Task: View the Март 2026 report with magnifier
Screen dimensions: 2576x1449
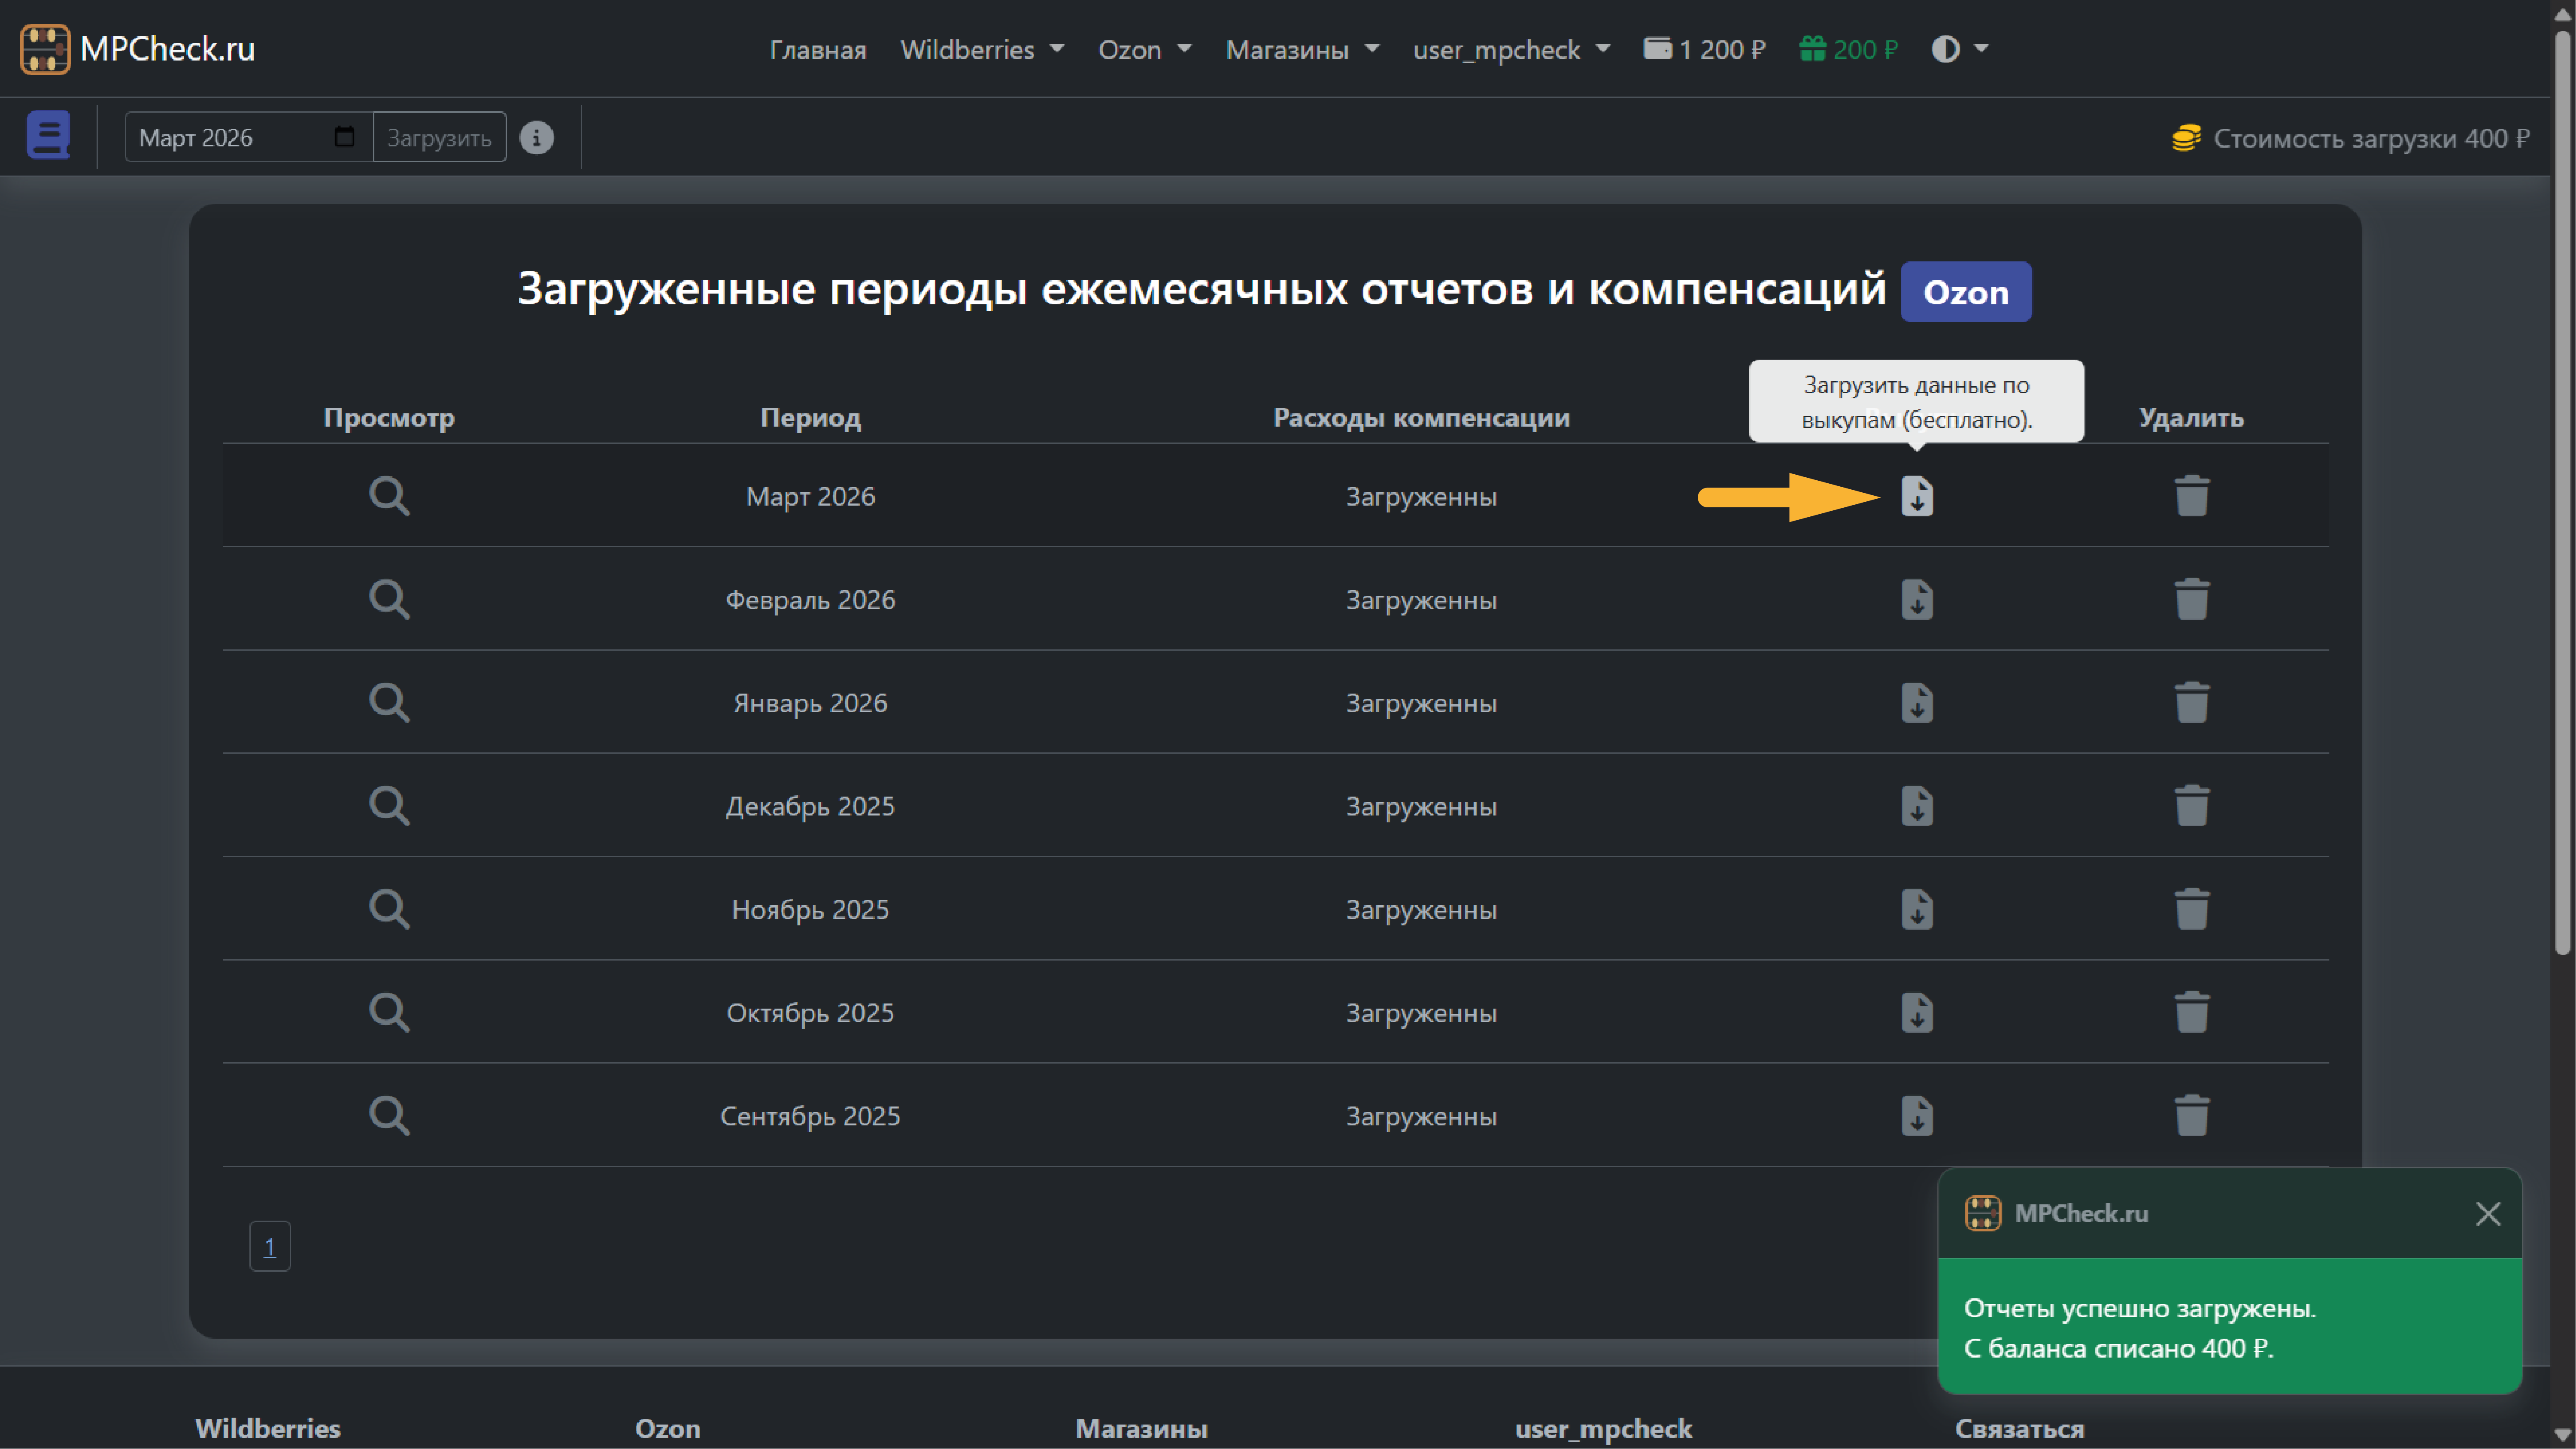Action: click(389, 496)
